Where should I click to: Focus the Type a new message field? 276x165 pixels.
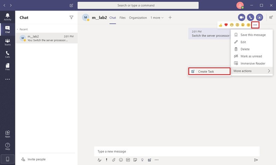177,151
